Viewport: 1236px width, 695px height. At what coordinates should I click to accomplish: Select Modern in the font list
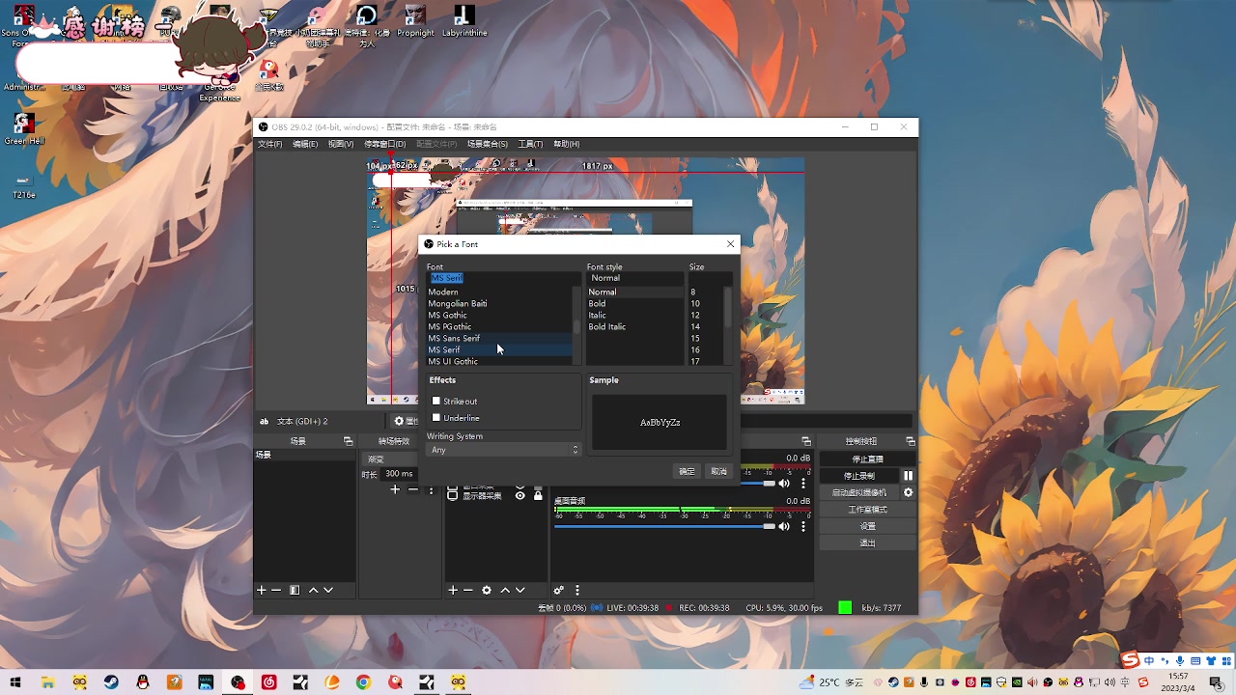pyautogui.click(x=500, y=292)
